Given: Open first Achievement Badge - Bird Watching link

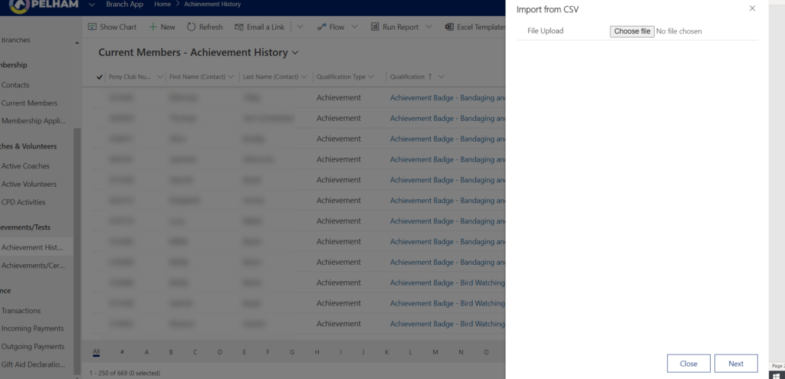Looking at the screenshot, I should tap(447, 283).
